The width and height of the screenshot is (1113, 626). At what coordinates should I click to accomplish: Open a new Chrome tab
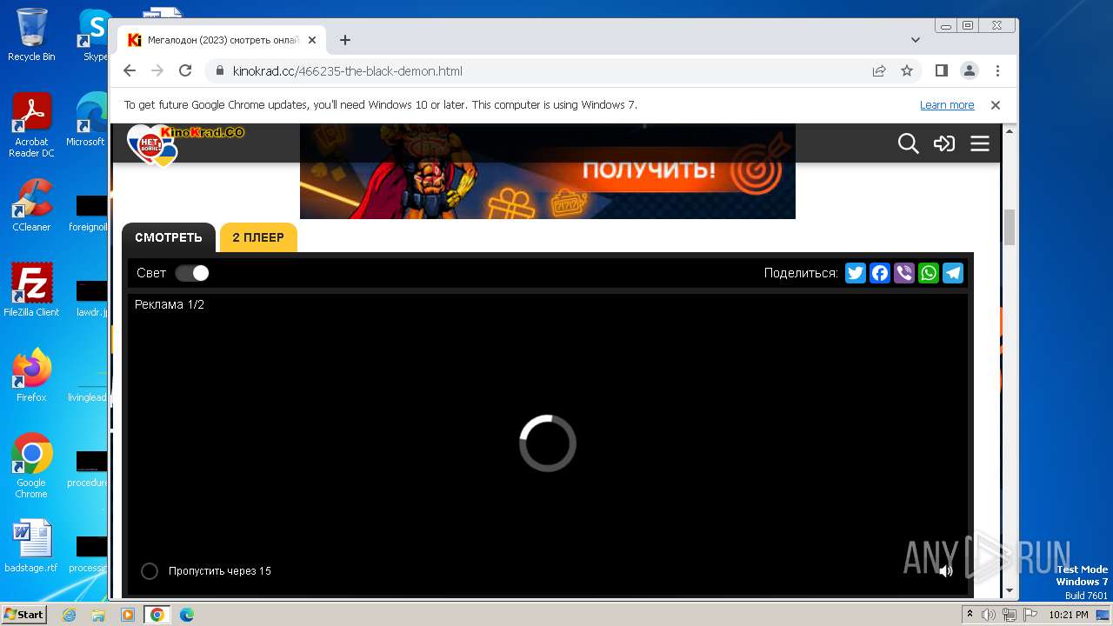point(345,40)
